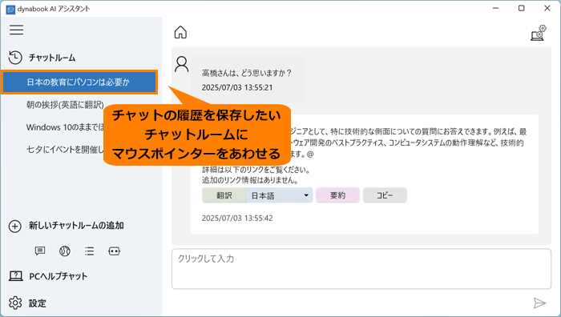Select the globe translation chat type icon
Image resolution: width=561 pixels, height=317 pixels.
pos(65,251)
